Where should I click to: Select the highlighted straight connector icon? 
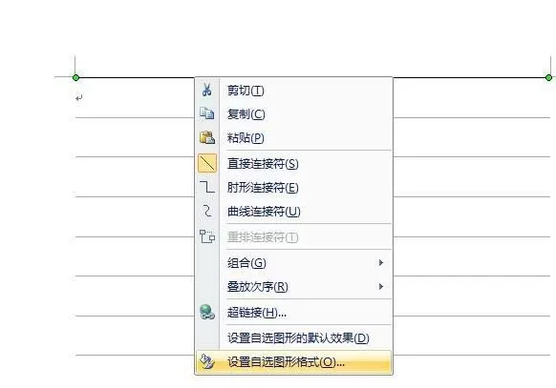(x=207, y=163)
